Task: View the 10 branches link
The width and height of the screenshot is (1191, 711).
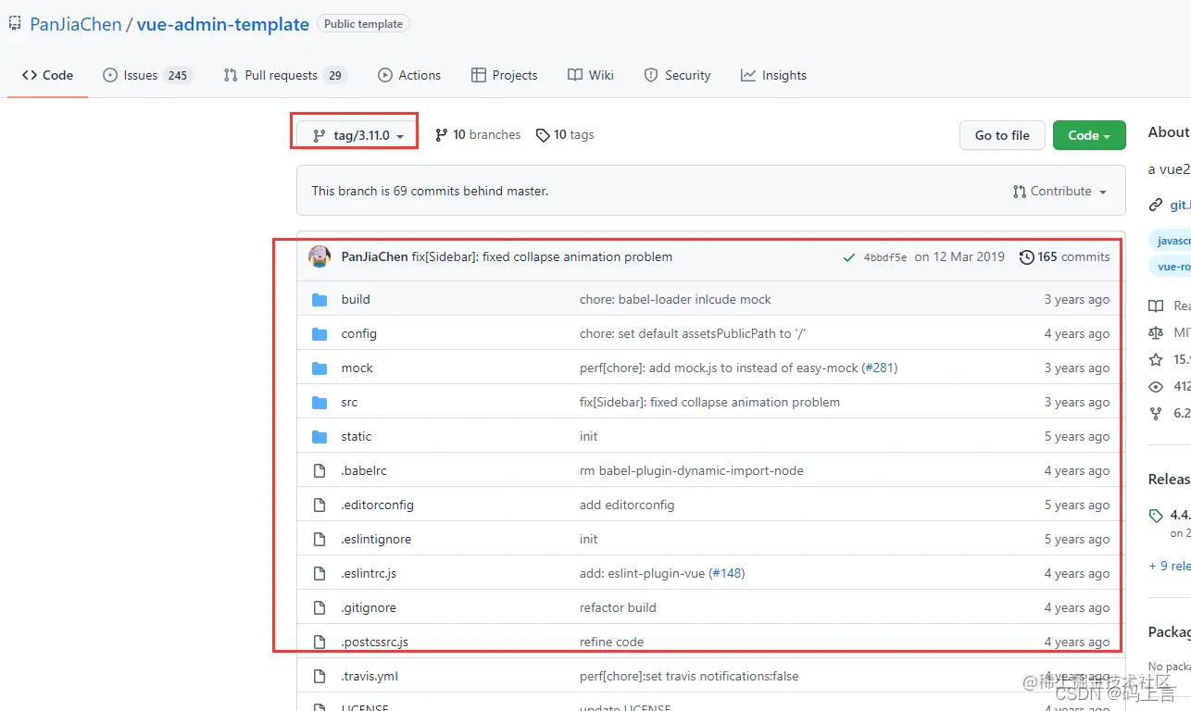Action: [478, 134]
